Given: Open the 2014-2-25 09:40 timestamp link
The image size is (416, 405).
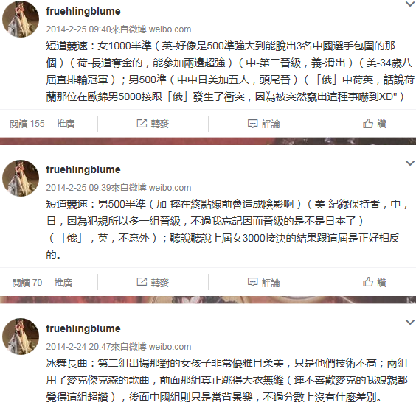Looking at the screenshot, I should 78,29.
